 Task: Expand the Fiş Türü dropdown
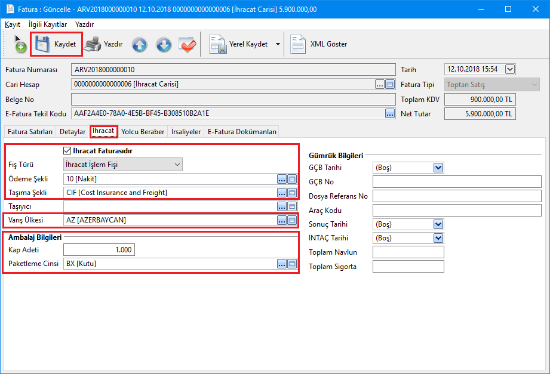(x=176, y=165)
